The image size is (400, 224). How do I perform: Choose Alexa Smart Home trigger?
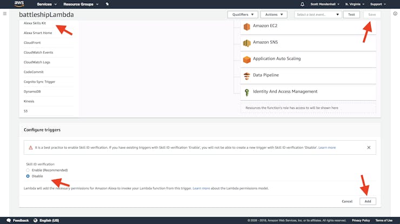tap(38, 32)
